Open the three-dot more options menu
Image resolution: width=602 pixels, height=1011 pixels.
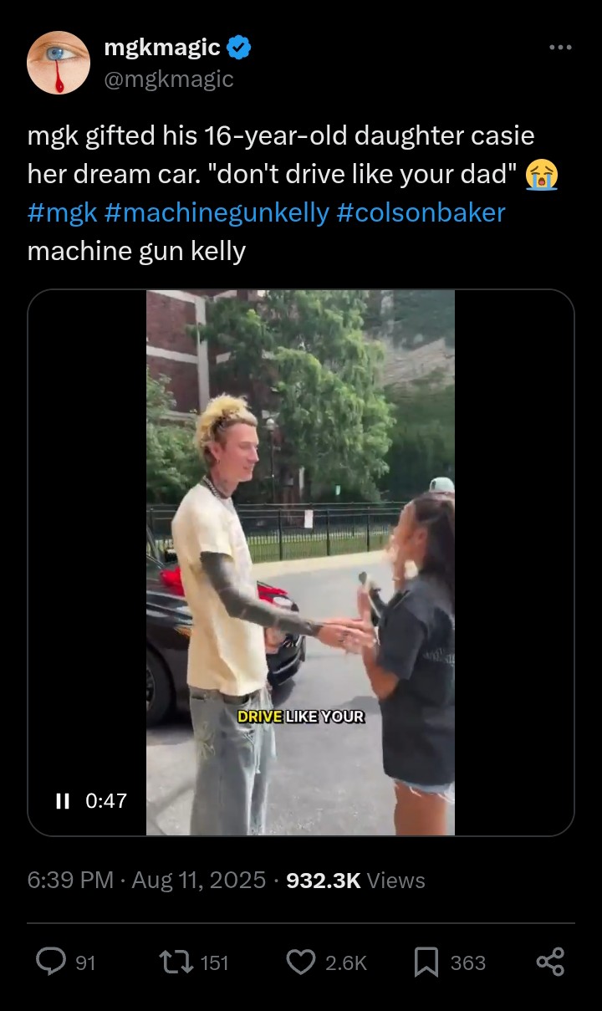560,48
